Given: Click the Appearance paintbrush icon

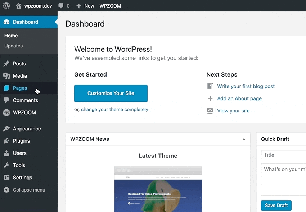Looking at the screenshot, I should (x=6, y=129).
